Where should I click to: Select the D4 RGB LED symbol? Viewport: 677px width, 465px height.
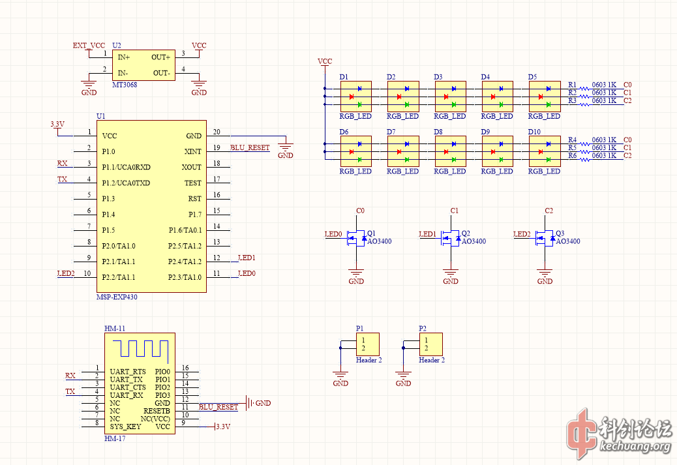(498, 97)
